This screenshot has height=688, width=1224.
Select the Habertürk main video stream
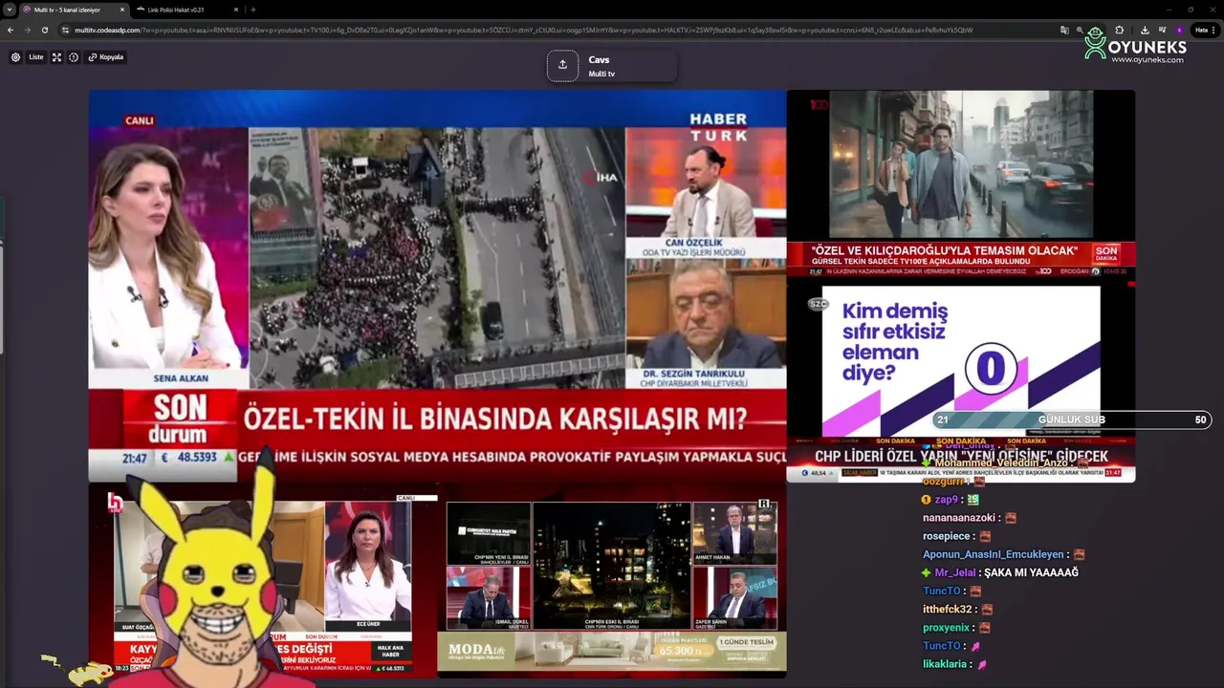pyautogui.click(x=437, y=286)
